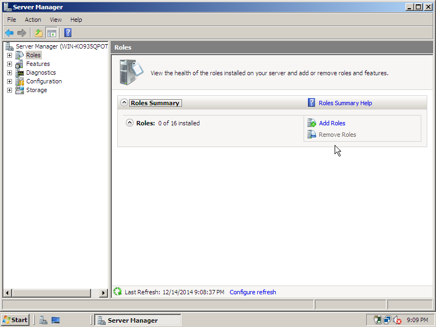Open the muted volume icon in system tray

[x=397, y=320]
